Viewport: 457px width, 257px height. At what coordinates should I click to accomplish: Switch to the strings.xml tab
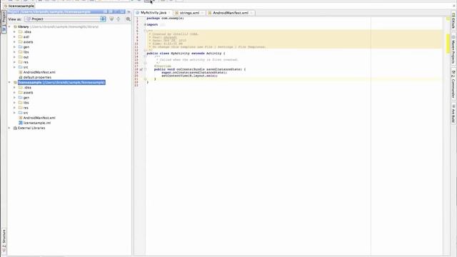click(x=189, y=13)
